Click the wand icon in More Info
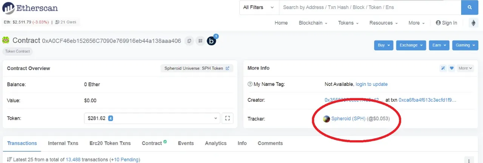The width and height of the screenshot is (483, 163). [443, 68]
